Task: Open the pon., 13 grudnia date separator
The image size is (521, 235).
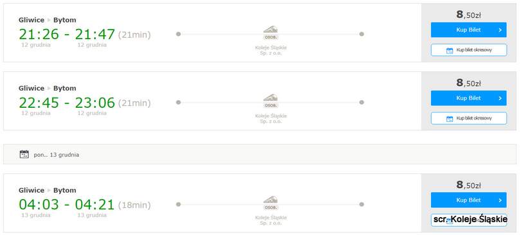Action: (x=260, y=154)
